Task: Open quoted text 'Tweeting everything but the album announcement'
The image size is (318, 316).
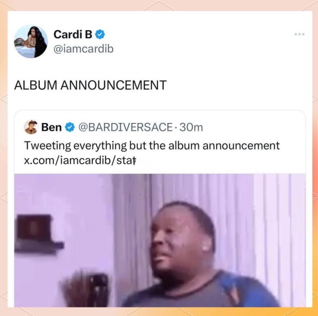Action: click(152, 146)
